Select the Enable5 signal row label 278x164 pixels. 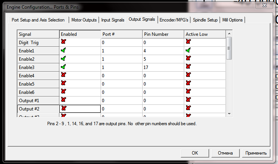[38, 84]
